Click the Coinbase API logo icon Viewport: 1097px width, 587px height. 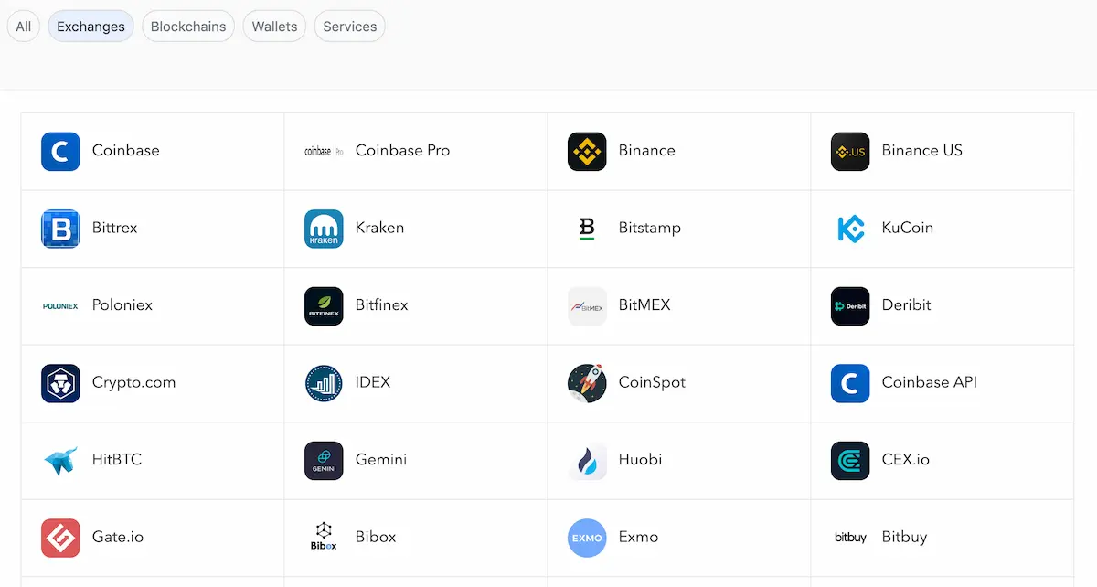[x=850, y=383]
